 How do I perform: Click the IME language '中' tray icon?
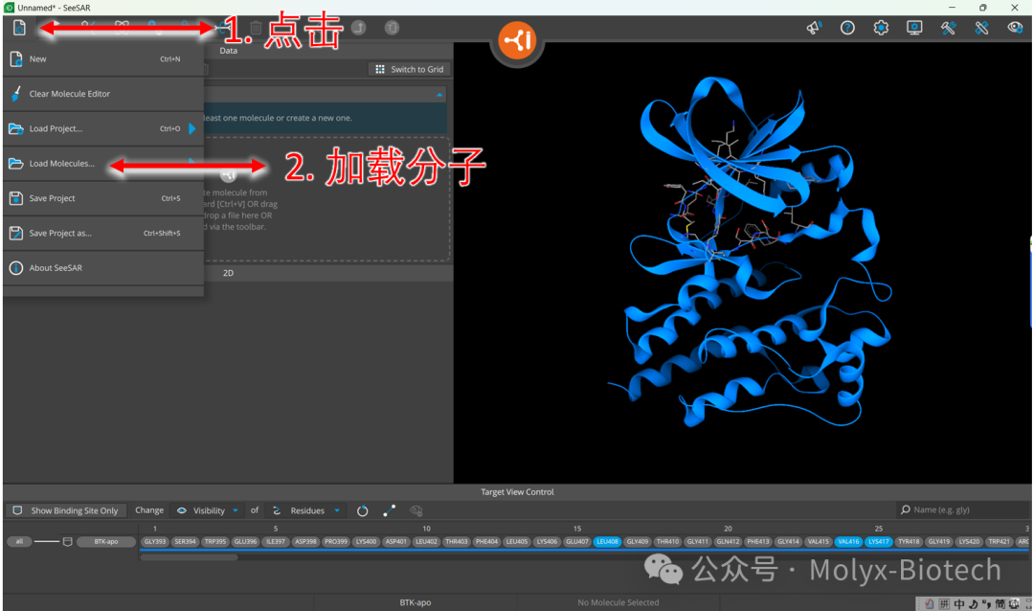coord(958,603)
